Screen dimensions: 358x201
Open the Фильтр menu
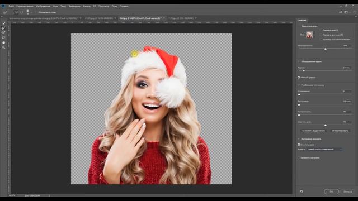[x=87, y=6]
